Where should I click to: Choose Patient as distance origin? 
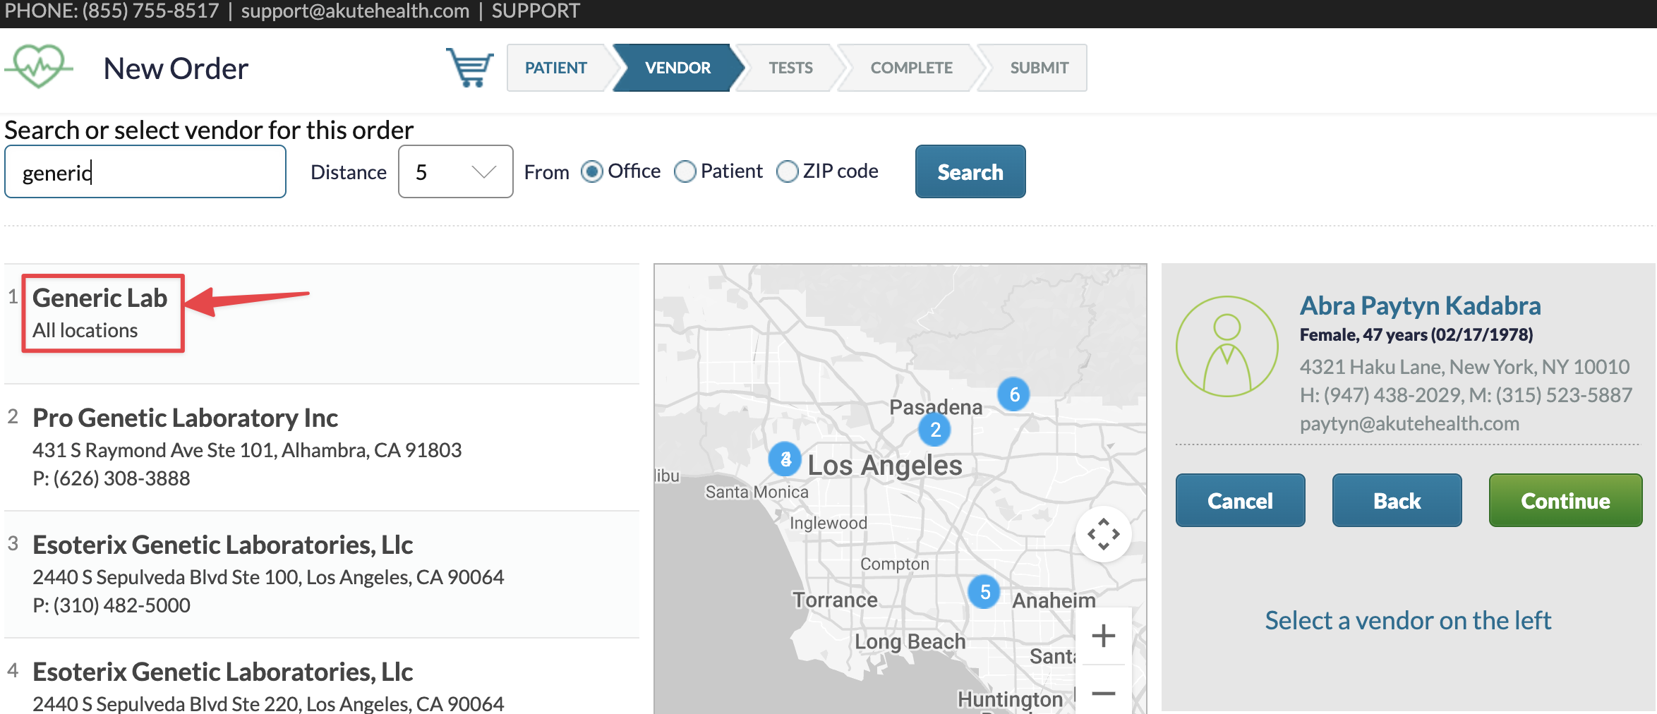pyautogui.click(x=685, y=171)
